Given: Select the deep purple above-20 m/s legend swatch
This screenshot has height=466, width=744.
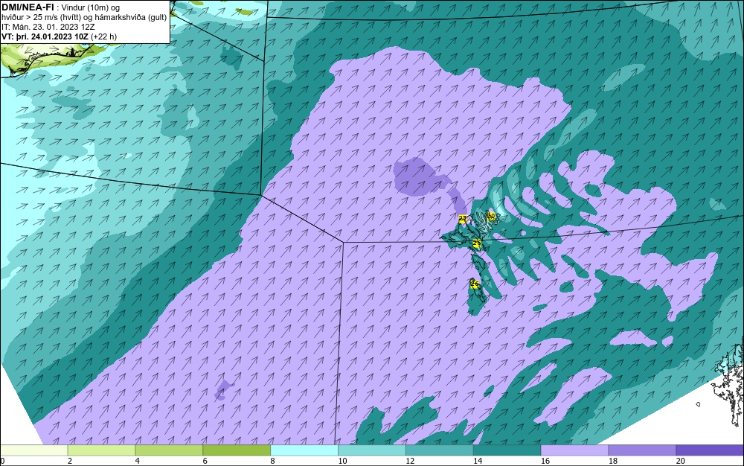Looking at the screenshot, I should click(710, 450).
